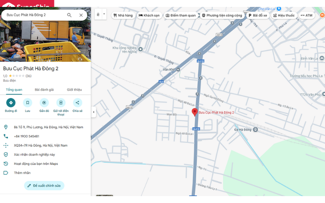Collapse the side panel arrow
The width and height of the screenshot is (325, 203).
[x=93, y=112]
